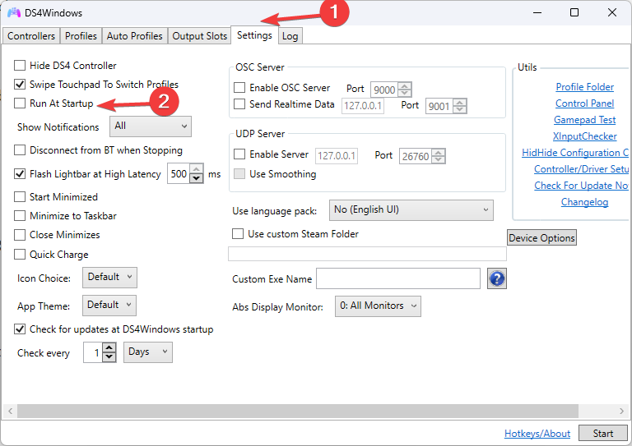Toggle Quick Charge checkbox

click(x=20, y=254)
